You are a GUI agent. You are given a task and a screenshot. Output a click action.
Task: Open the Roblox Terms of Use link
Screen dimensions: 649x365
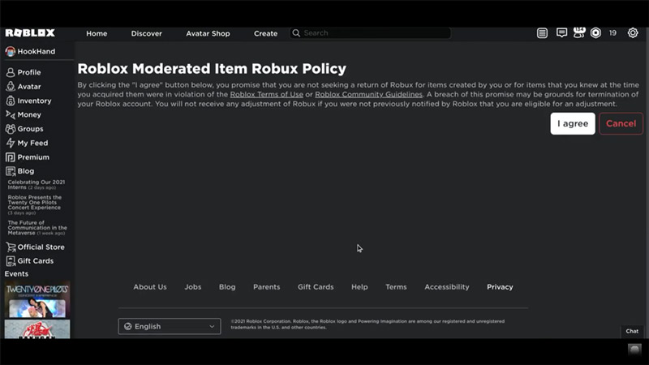(266, 94)
